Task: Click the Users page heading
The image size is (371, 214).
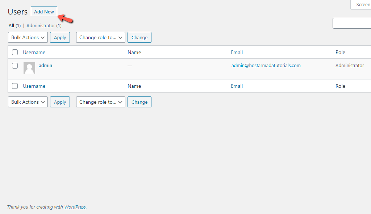Action: [18, 12]
